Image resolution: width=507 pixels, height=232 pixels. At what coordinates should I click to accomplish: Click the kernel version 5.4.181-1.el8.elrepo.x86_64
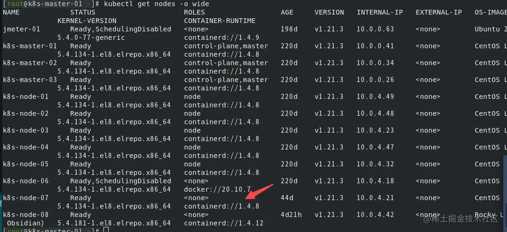tap(114, 223)
